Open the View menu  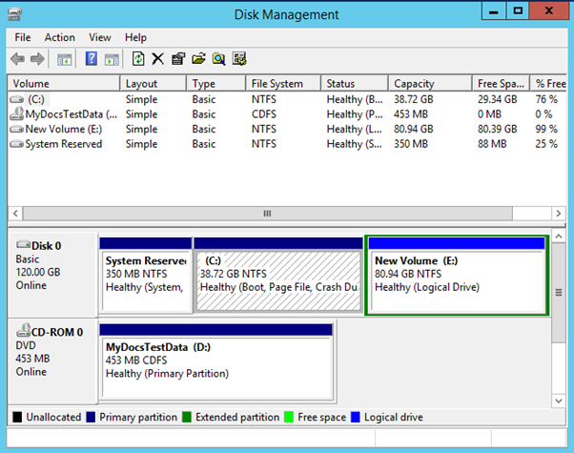click(x=99, y=37)
